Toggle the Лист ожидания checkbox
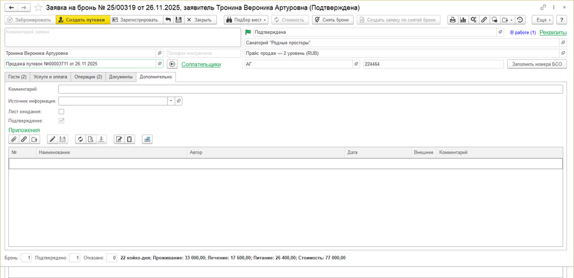This screenshot has height=278, width=574. [x=61, y=112]
